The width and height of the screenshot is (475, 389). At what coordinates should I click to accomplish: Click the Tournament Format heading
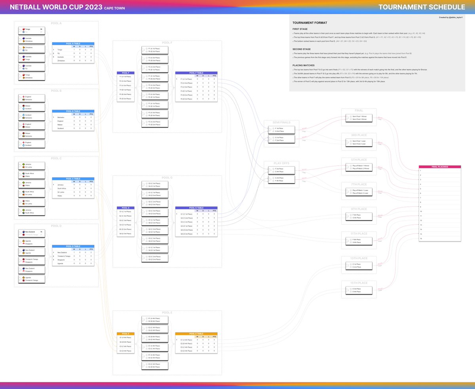pyautogui.click(x=310, y=23)
